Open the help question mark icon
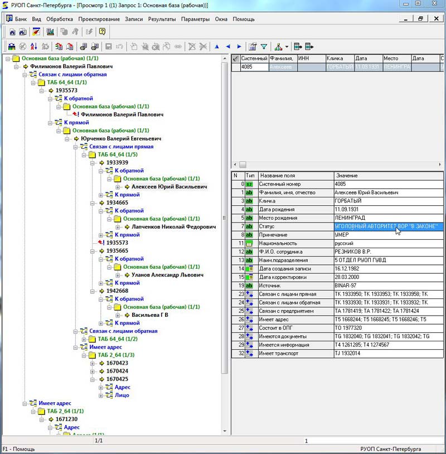The width and height of the screenshot is (446, 454). click(x=102, y=32)
